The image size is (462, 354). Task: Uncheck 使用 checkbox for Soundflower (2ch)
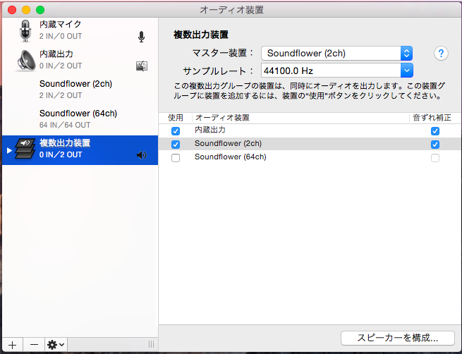tap(176, 145)
